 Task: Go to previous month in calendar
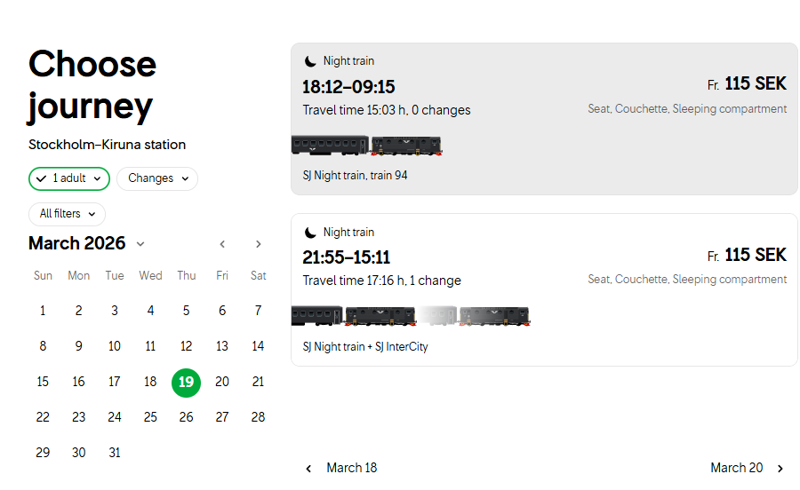pyautogui.click(x=222, y=244)
